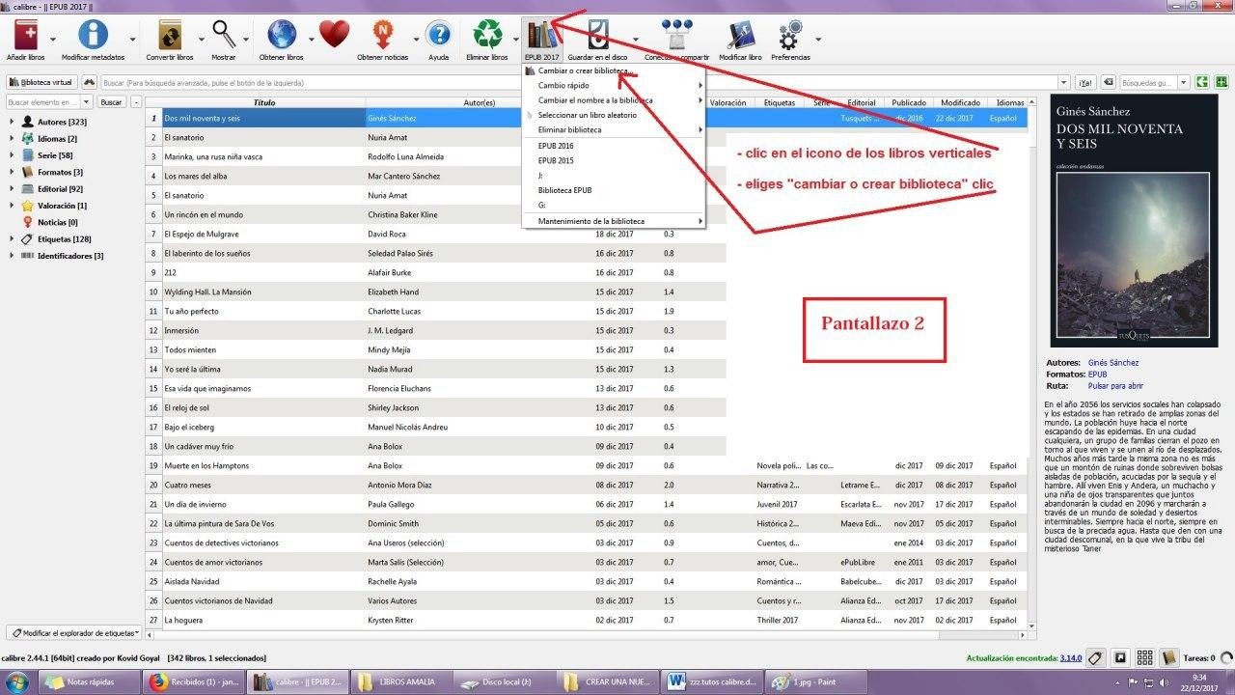
Task: Click 'Modificar el explorador de etiquetas' button
Action: pyautogui.click(x=74, y=633)
